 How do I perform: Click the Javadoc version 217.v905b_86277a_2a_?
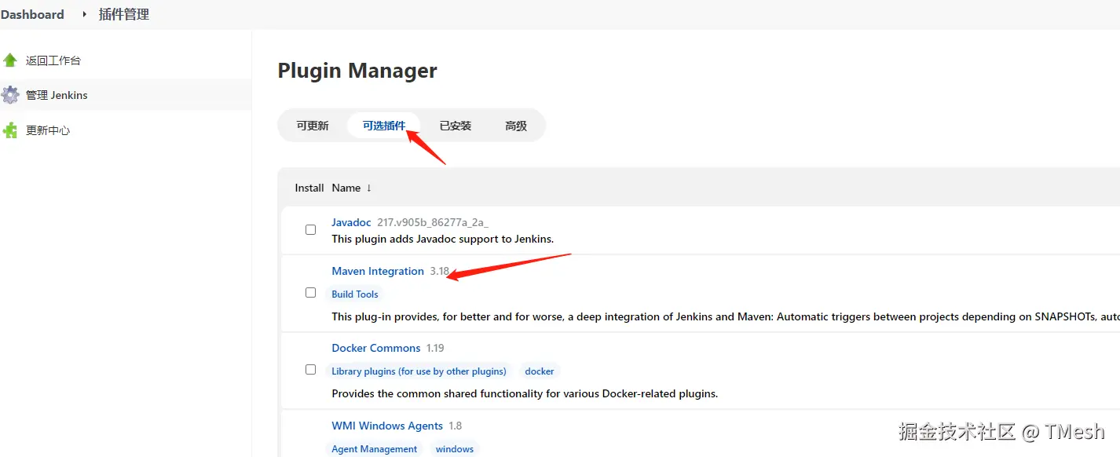click(433, 222)
